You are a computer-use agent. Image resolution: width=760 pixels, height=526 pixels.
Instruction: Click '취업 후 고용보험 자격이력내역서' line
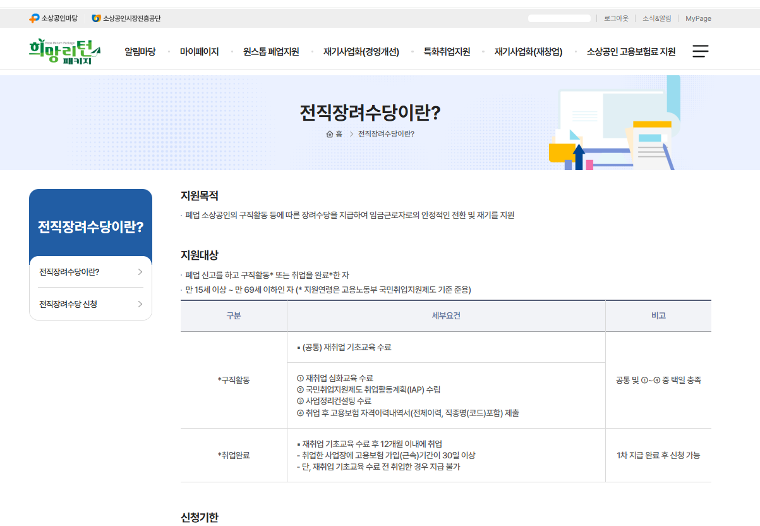(x=407, y=413)
